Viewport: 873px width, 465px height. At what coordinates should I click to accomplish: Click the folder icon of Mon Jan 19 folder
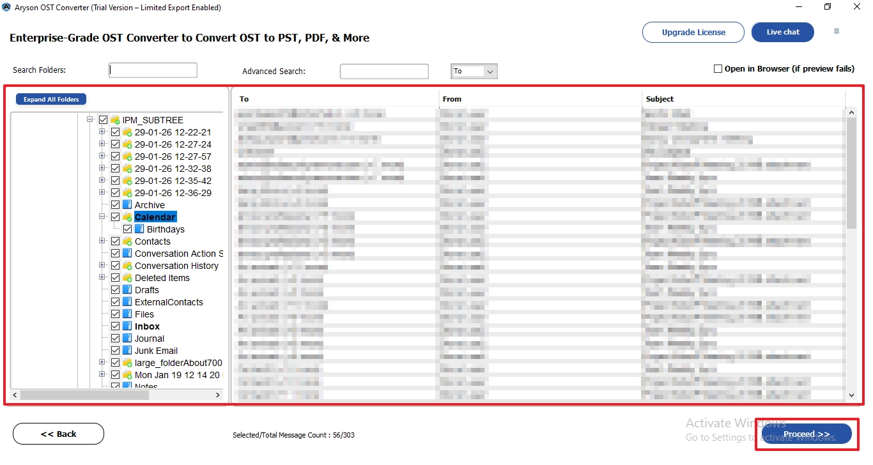coord(128,375)
